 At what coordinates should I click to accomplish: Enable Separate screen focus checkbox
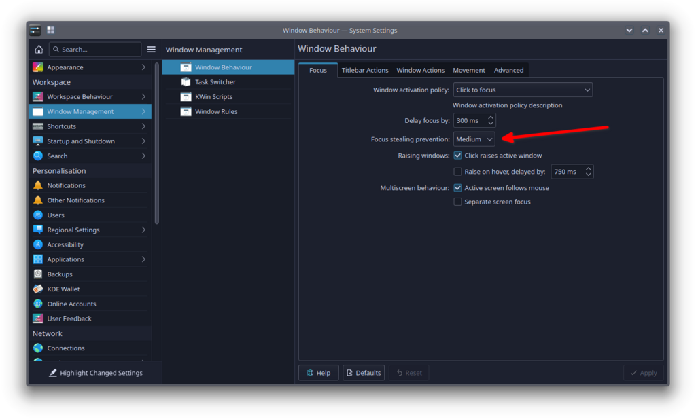pyautogui.click(x=458, y=202)
